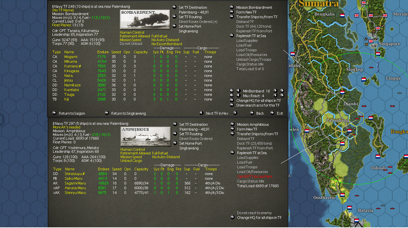This screenshot has width=408, height=228.
Task: Increase Min Bombard using the fast right arrow
Action: (x=282, y=91)
